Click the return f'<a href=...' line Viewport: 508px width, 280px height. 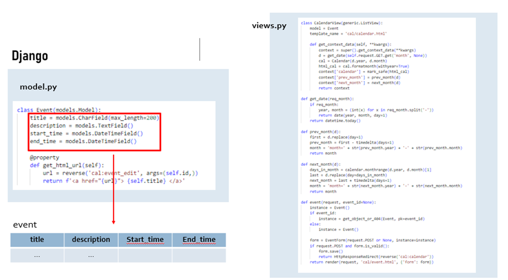pyautogui.click(x=114, y=181)
